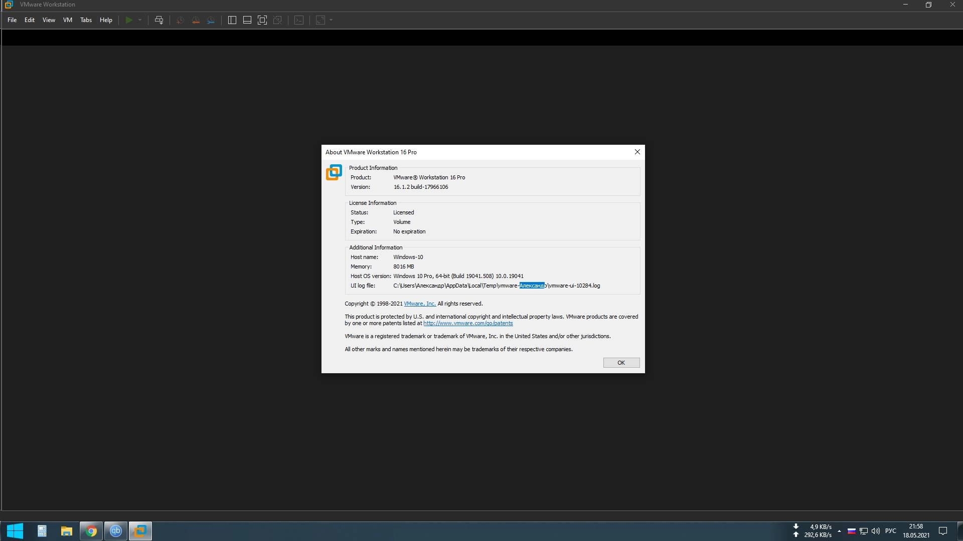Show hidden system tray icons
The width and height of the screenshot is (963, 541).
[x=839, y=531]
